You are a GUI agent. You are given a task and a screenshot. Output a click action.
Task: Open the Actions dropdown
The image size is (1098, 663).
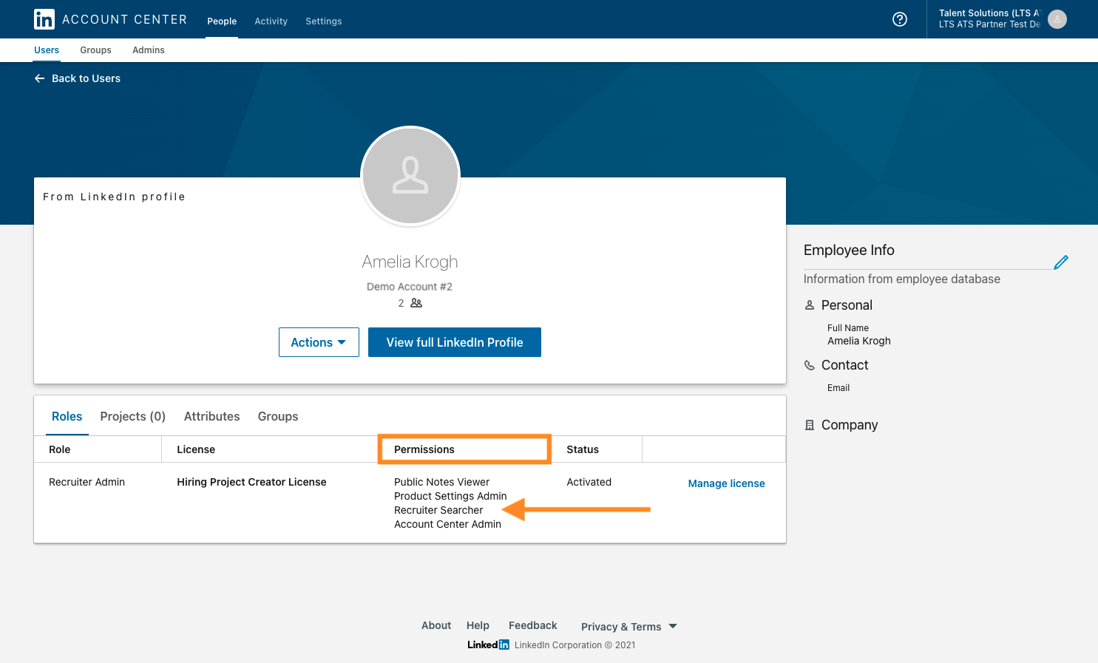[x=319, y=342]
